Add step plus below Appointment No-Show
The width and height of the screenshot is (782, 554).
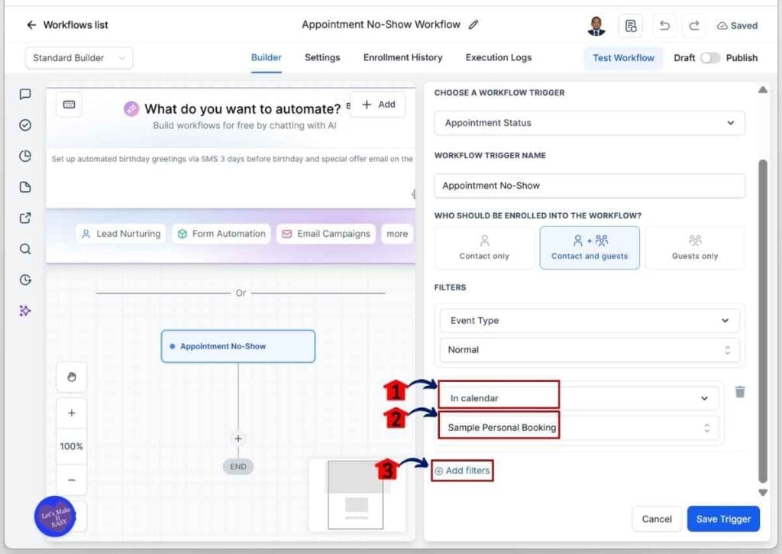point(238,438)
